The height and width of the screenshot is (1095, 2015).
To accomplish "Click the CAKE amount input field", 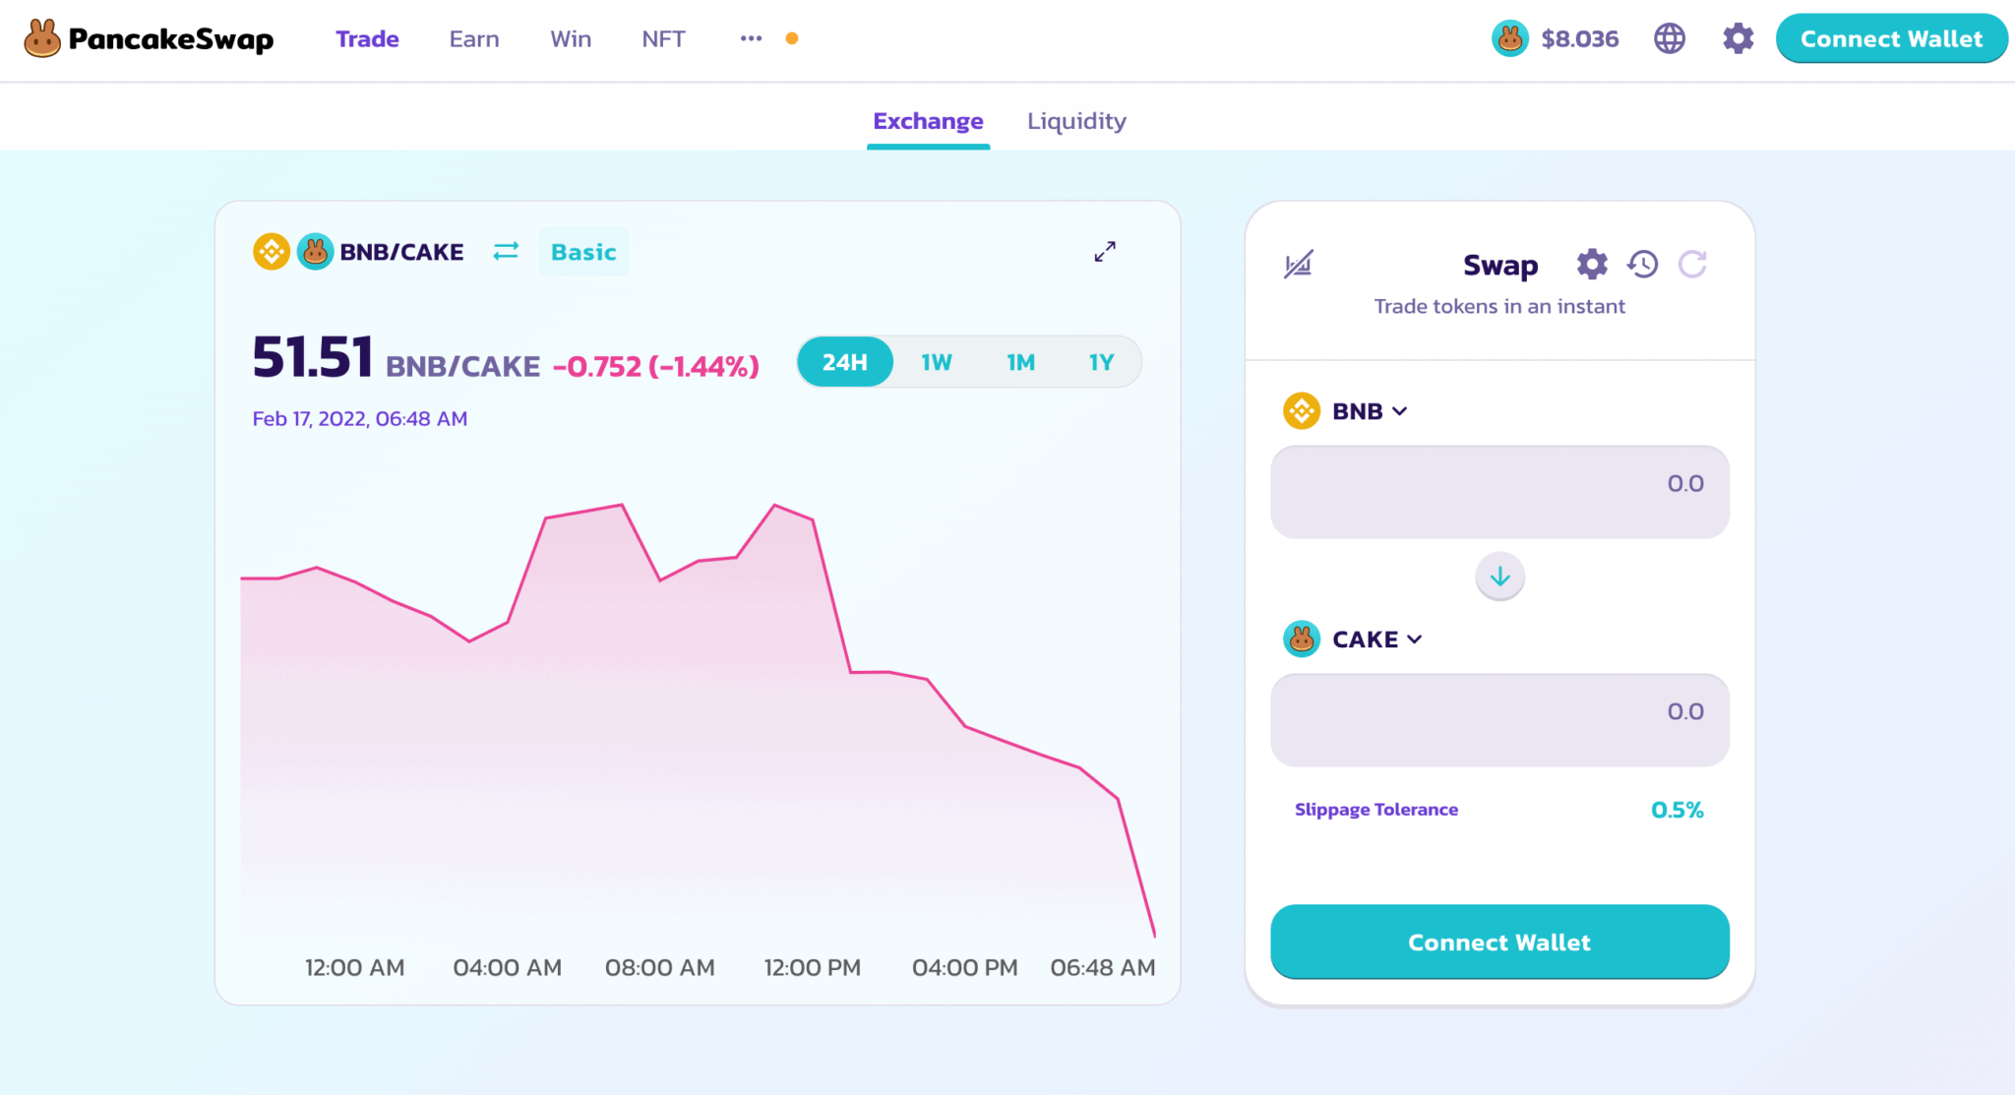I will 1499,720.
